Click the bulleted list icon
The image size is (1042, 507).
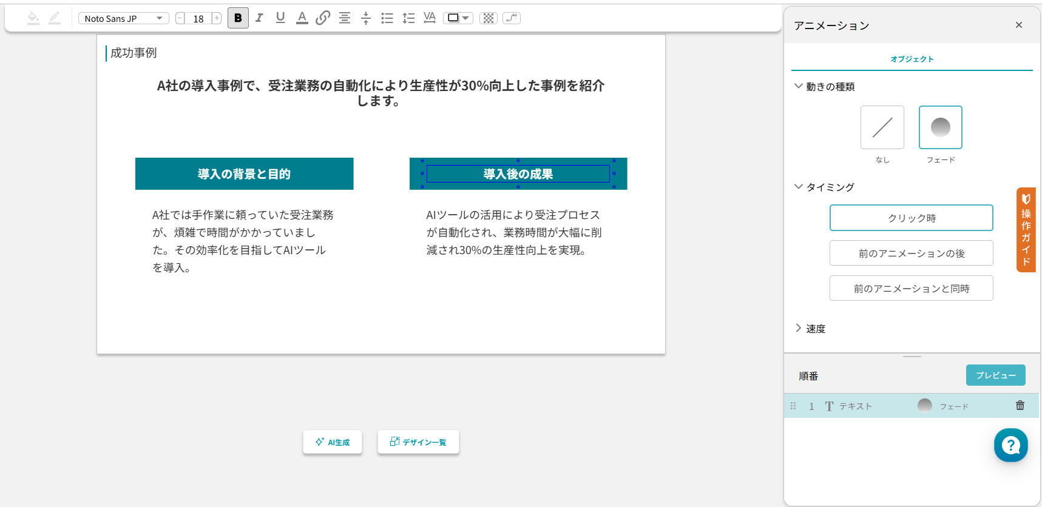coord(387,18)
